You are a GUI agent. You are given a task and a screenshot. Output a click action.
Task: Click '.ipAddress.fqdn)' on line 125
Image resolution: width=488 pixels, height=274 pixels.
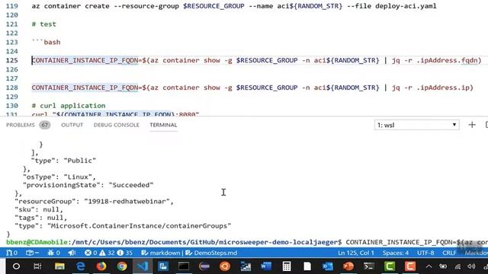pyautogui.click(x=449, y=60)
